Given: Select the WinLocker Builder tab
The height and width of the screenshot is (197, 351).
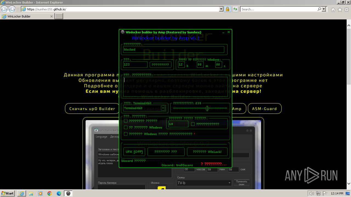Looking at the screenshot, I should click(x=27, y=16).
